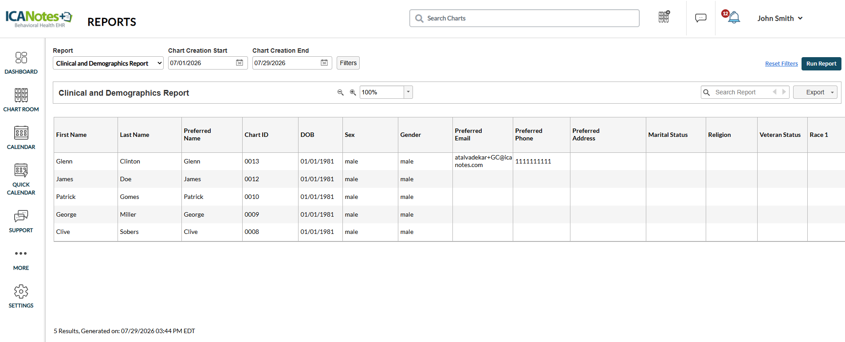Viewport: 845px width, 342px height.
Task: Open the Dashboard from the sidebar
Action: coord(21,63)
